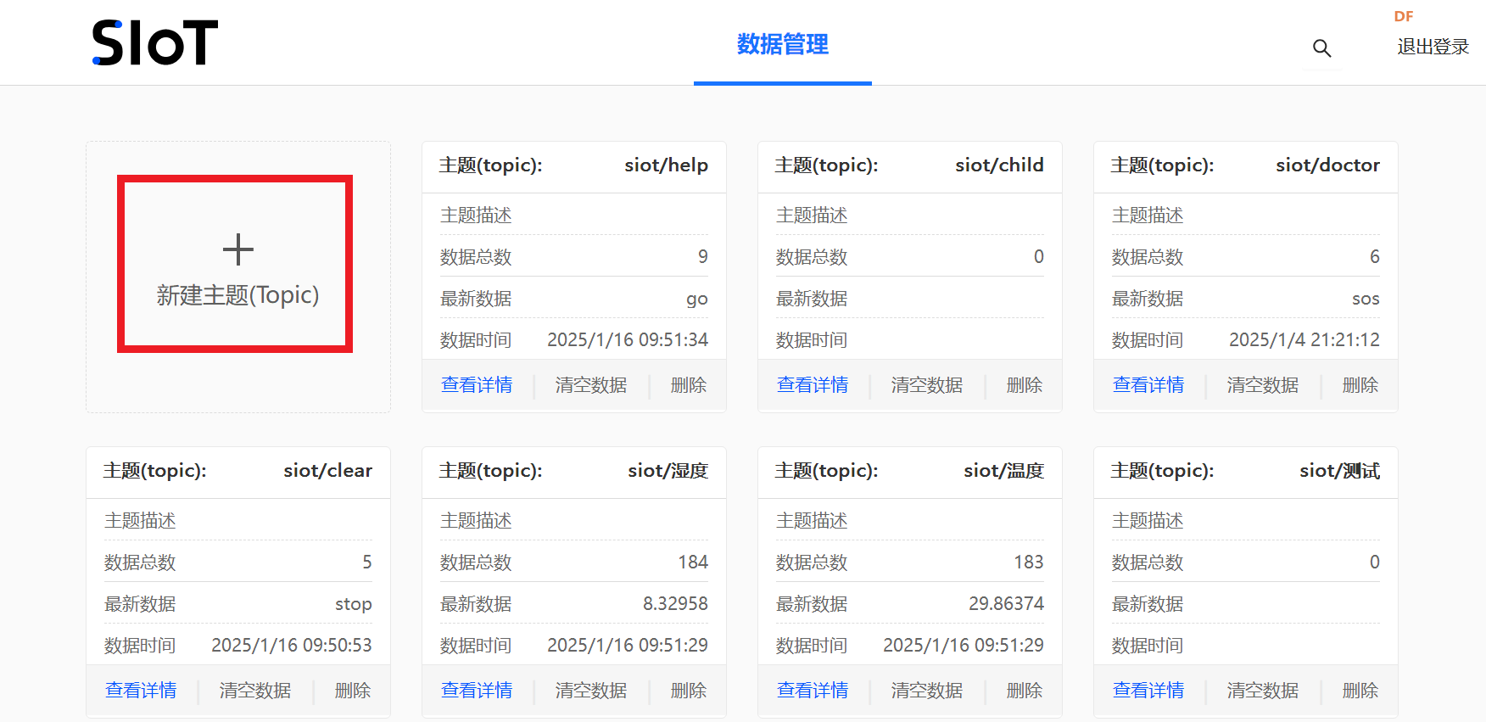The height and width of the screenshot is (722, 1486).
Task: Click latest data value 29.86374
Action: [x=1007, y=604]
